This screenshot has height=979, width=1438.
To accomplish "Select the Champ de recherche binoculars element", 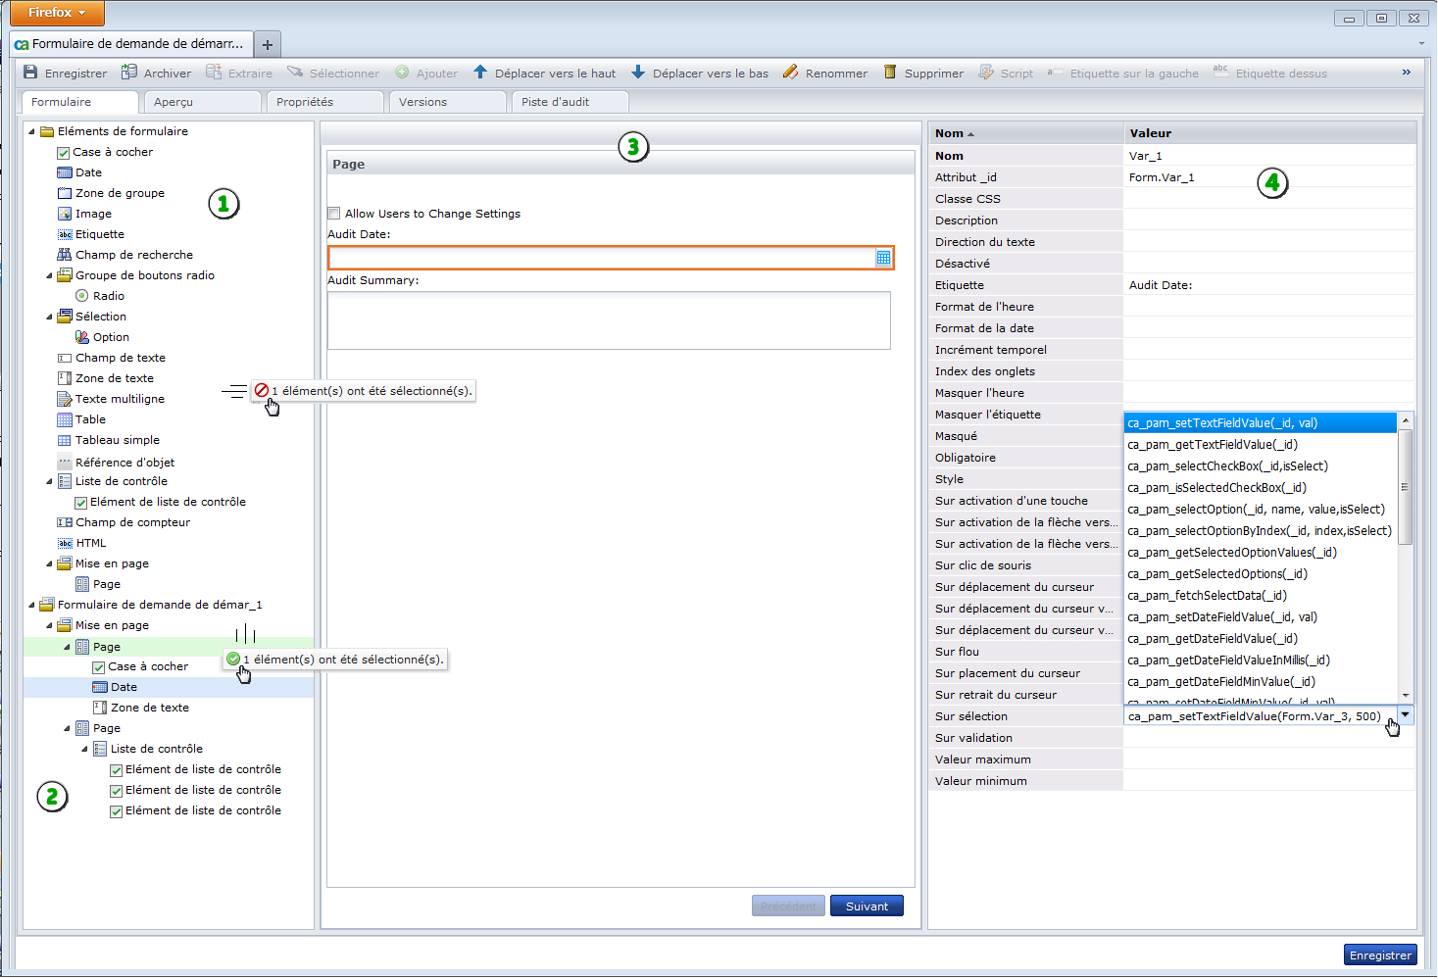I will 65,255.
